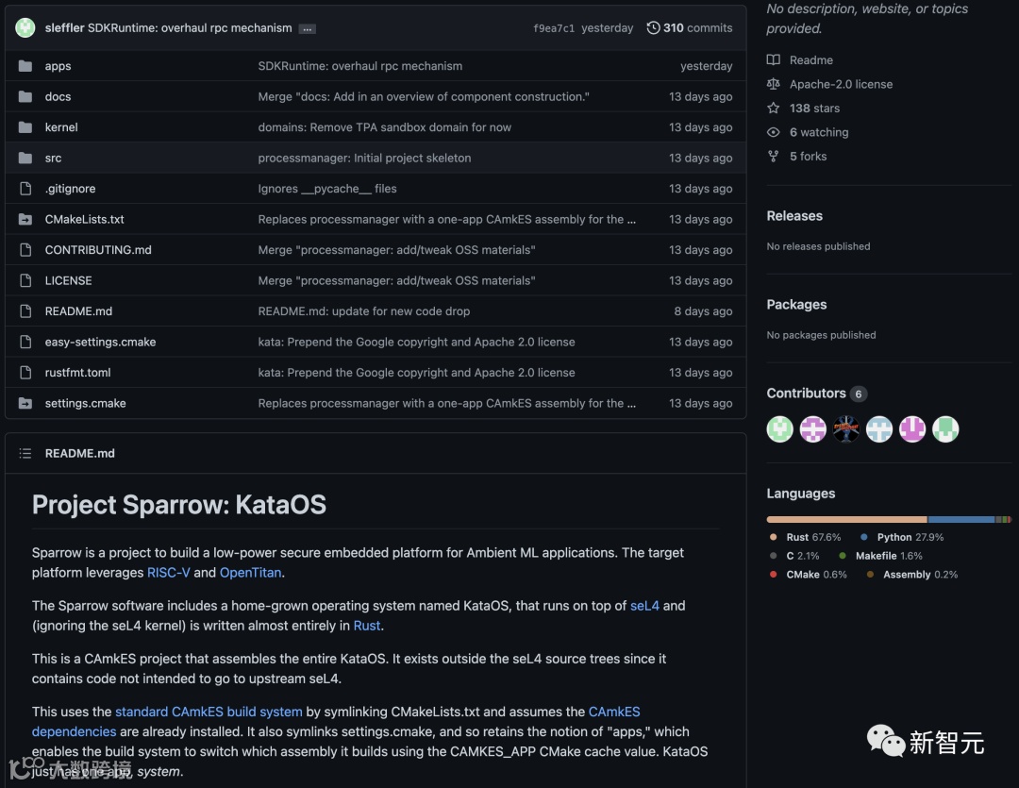This screenshot has height=788, width=1019.
Task: Open the kernel folder icon
Action: [25, 126]
